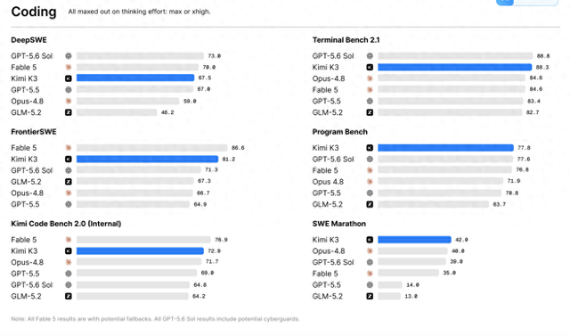
Task: Click the GPT-5.6 Sol icon under Terminal Bench 2.1
Action: click(370, 55)
